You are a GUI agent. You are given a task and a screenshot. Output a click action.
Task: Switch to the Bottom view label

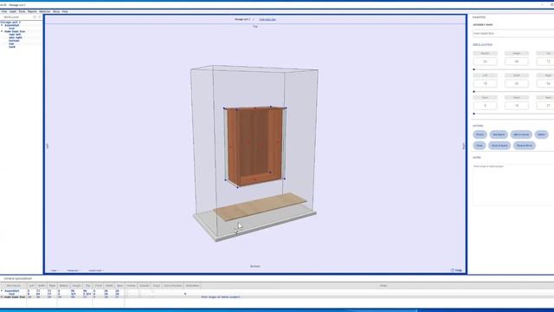(x=255, y=266)
